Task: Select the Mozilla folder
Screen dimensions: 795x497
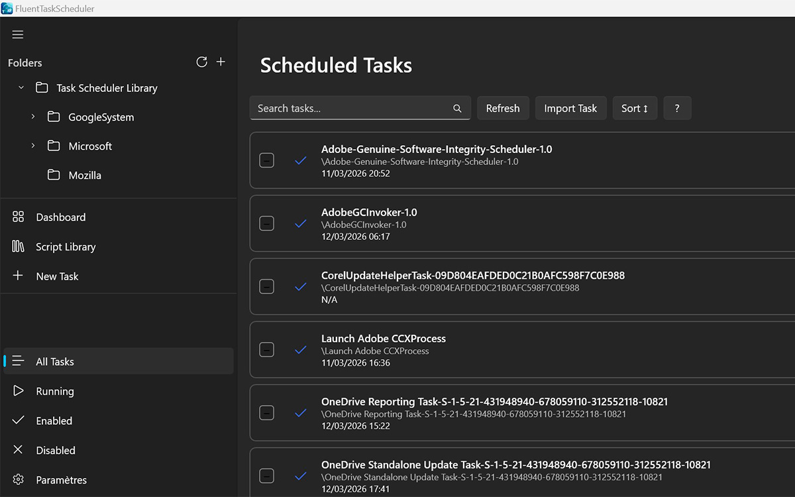Action: [85, 175]
